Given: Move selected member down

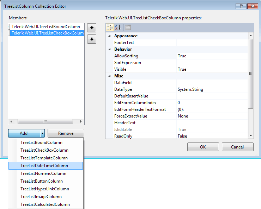Looking at the screenshot, I should (92, 39).
